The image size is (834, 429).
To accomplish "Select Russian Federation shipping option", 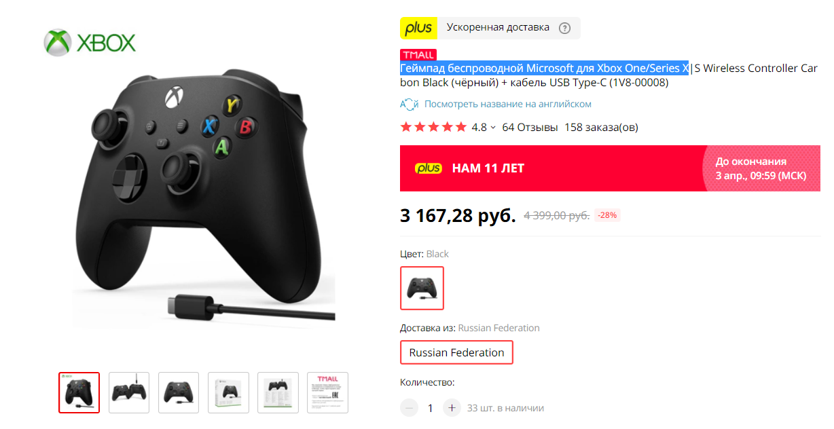I will tap(456, 352).
